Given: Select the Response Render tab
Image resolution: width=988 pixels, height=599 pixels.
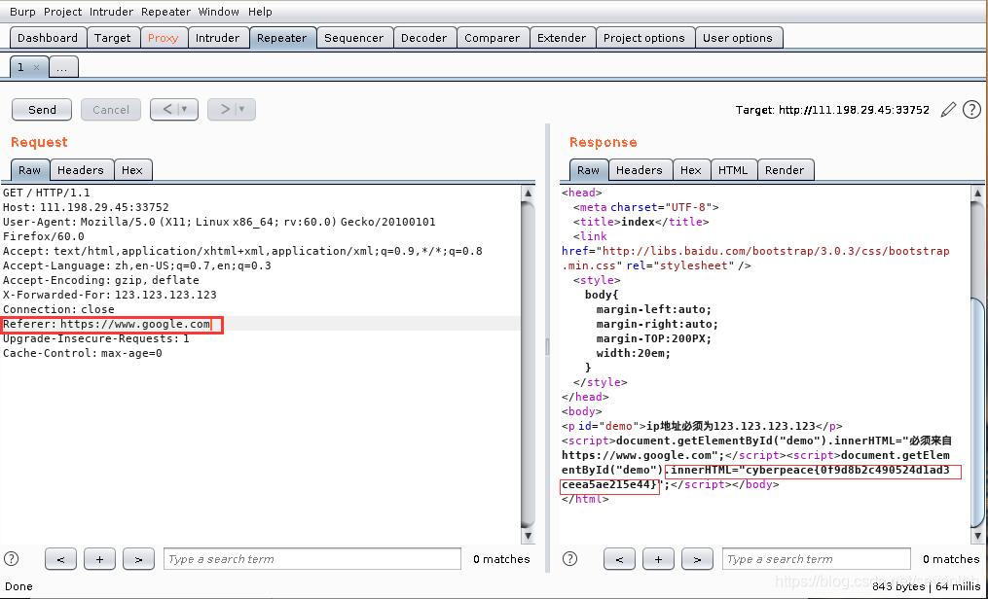Looking at the screenshot, I should tap(785, 170).
